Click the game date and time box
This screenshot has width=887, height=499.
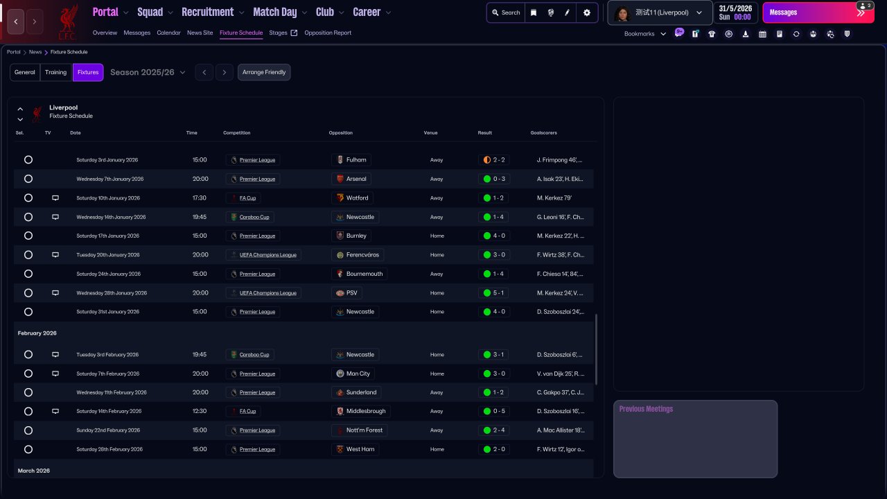(x=737, y=12)
